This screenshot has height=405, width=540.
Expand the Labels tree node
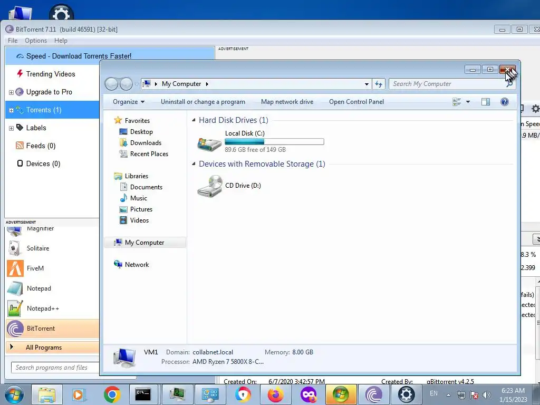(x=11, y=128)
